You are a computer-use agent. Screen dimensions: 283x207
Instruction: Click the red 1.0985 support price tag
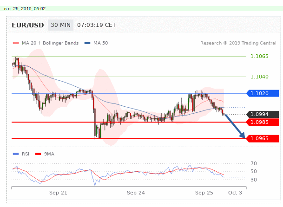(263, 122)
